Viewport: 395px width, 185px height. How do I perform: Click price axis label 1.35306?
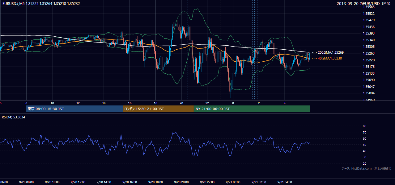[x=368, y=47]
